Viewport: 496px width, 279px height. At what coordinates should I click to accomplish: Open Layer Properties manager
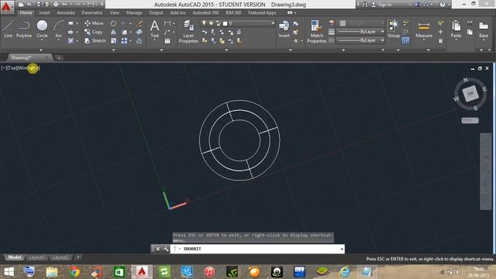click(x=188, y=31)
